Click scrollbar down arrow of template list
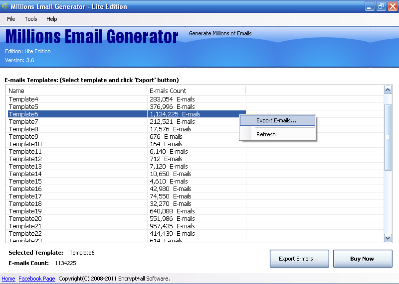399x284 pixels. pyautogui.click(x=388, y=238)
